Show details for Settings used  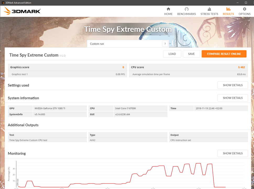click(233, 85)
